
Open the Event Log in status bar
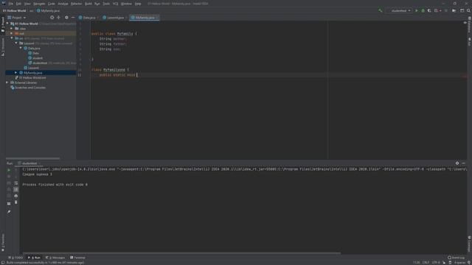click(x=456, y=258)
